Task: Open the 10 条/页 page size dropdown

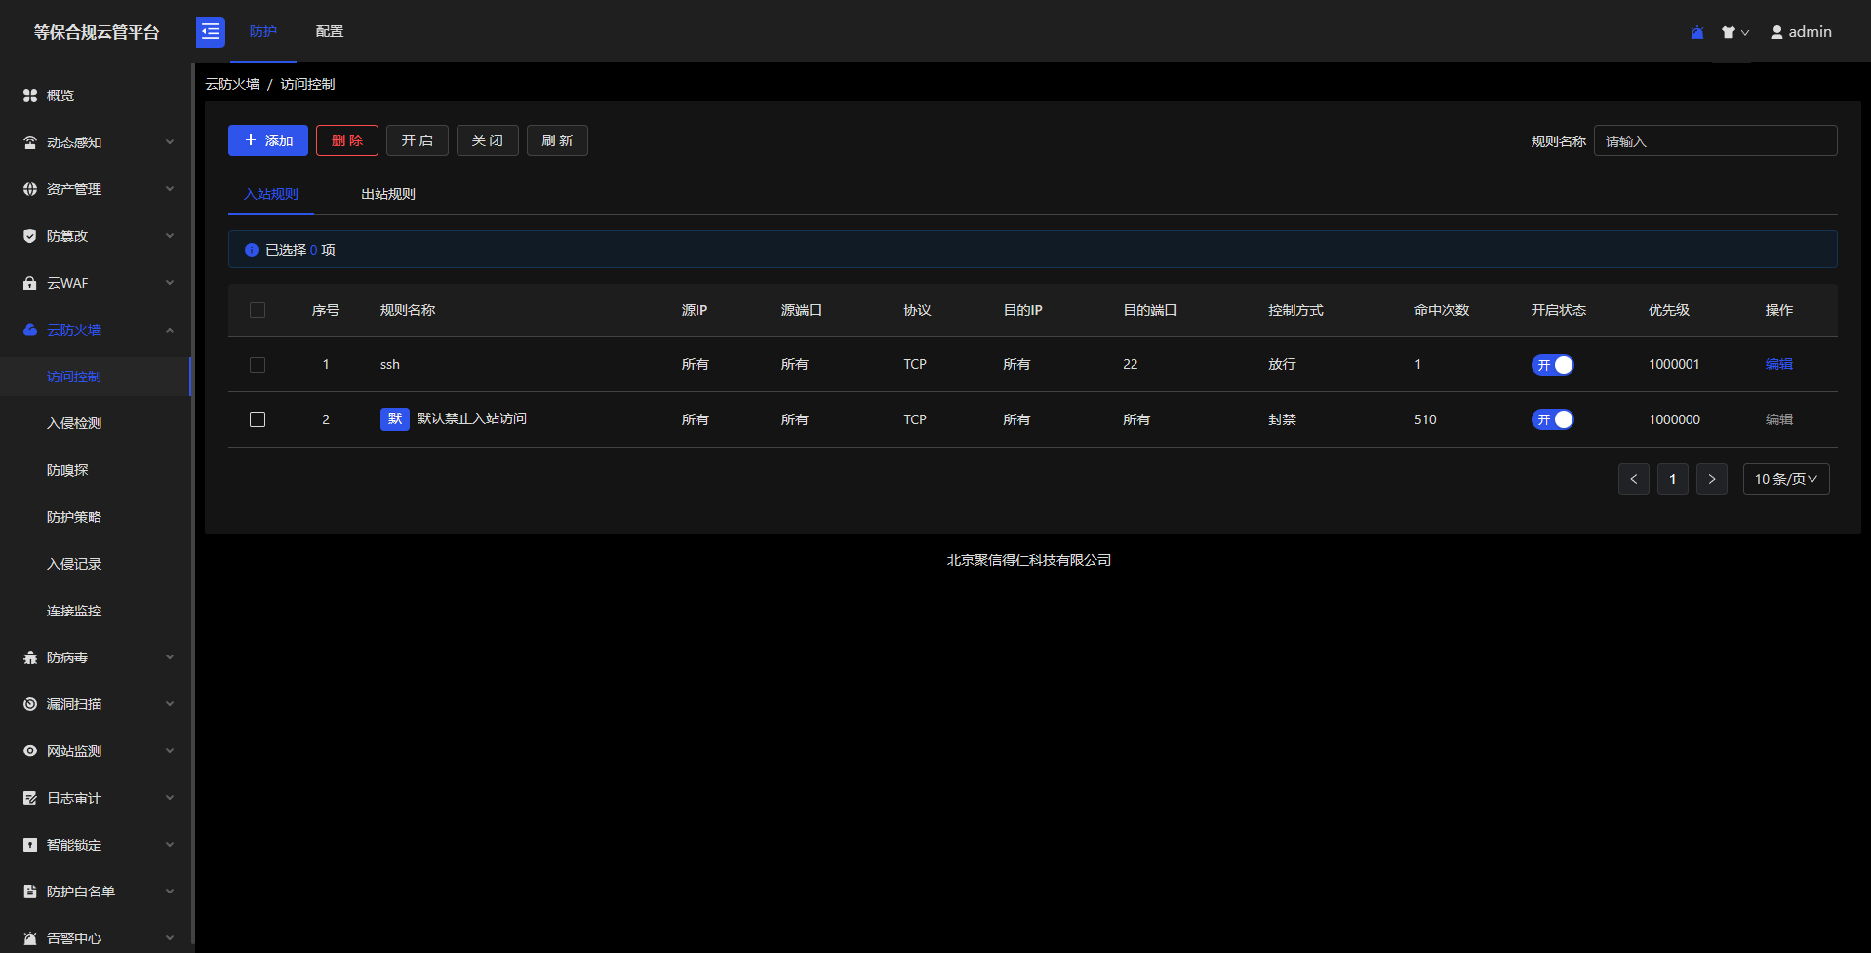Action: (1786, 479)
